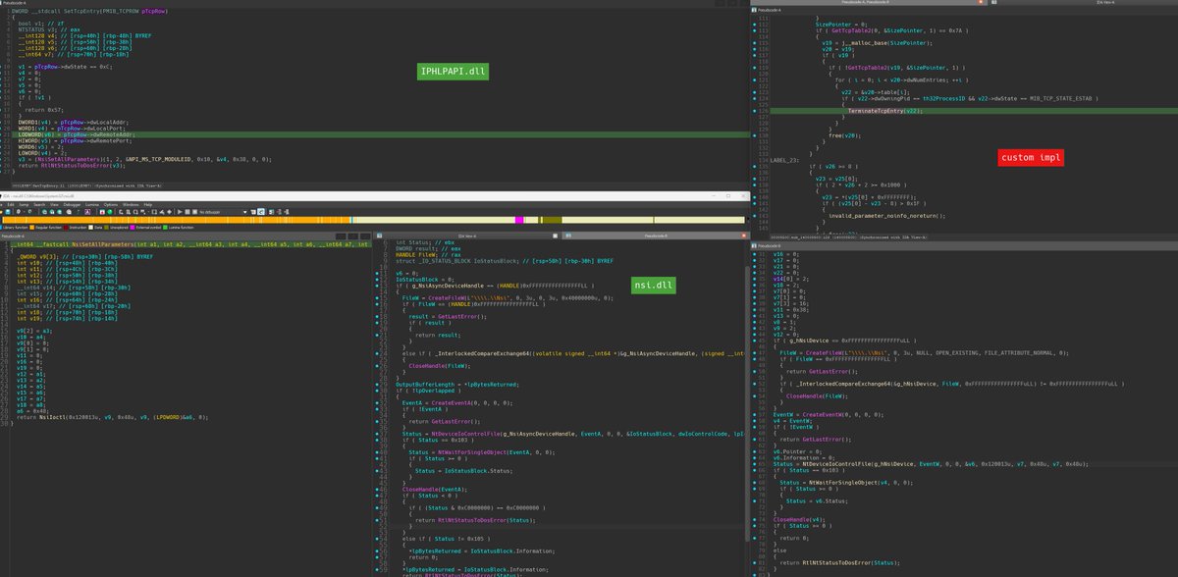The image size is (1178, 577).
Task: Open the Edit menu in IDA
Action: tap(11, 204)
